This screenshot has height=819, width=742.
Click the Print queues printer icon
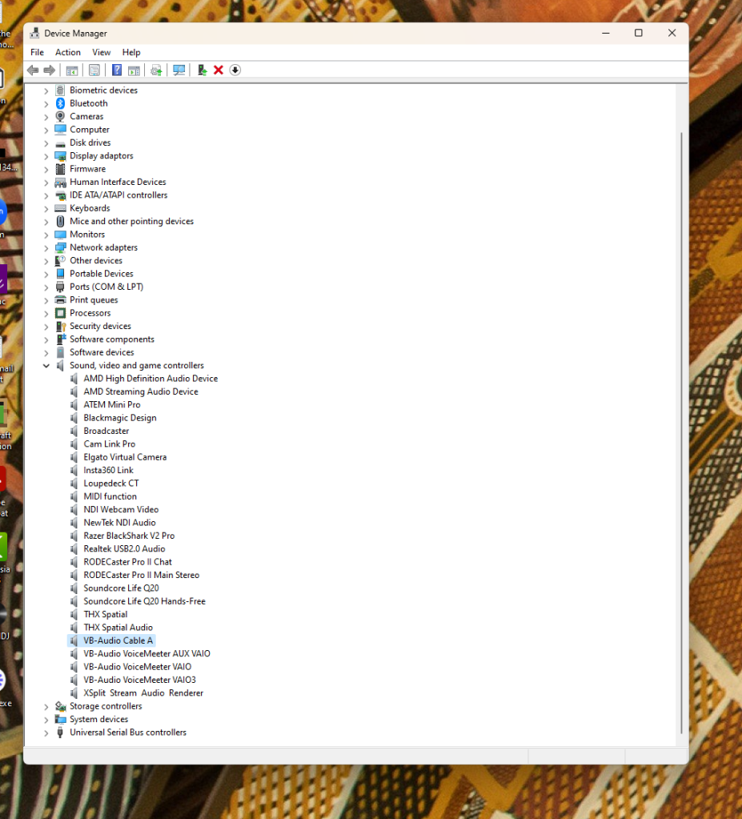tap(61, 299)
